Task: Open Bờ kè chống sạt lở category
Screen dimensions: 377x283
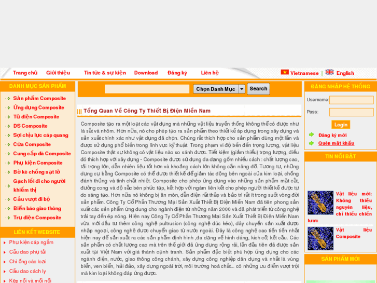Action: 36,172
